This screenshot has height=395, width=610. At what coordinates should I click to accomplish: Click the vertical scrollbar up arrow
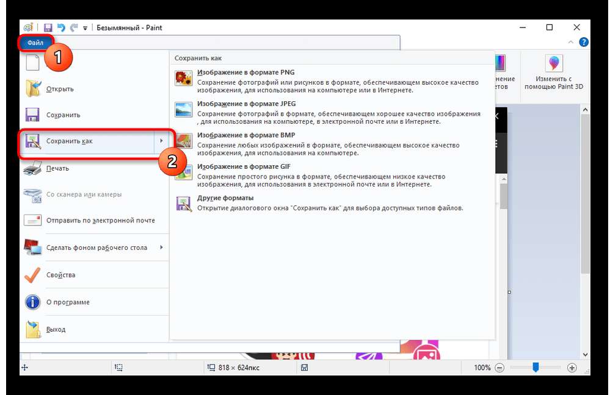(586, 110)
